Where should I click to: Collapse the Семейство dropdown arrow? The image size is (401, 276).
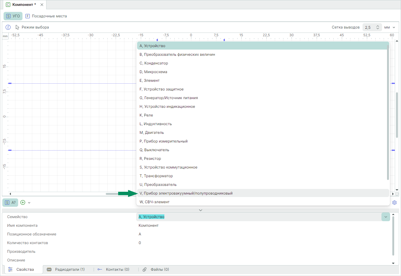(385, 217)
